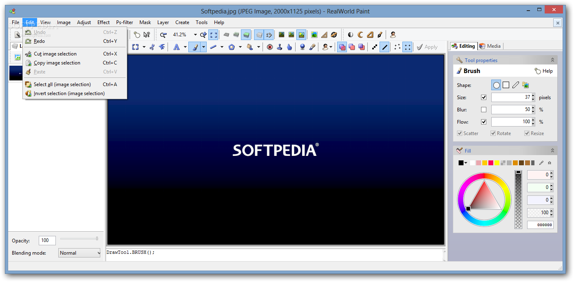Click the blue sphere tool icon

pyautogui.click(x=302, y=47)
